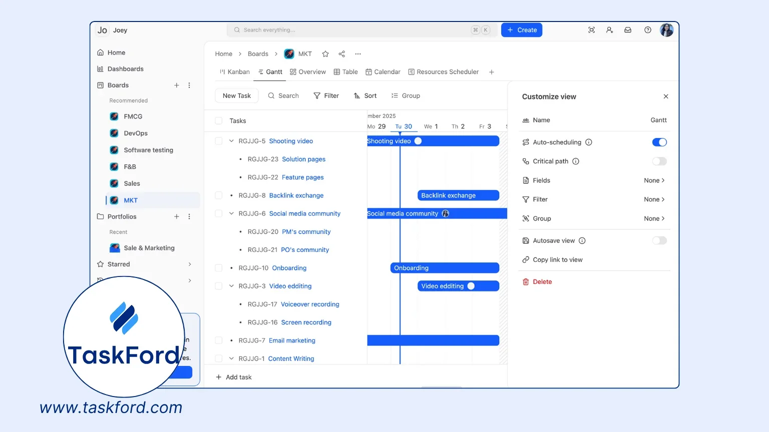Viewport: 769px width, 432px height.
Task: Open the three-dot menu in breadcrumb
Action: [358, 54]
